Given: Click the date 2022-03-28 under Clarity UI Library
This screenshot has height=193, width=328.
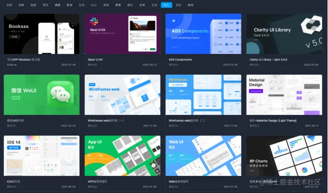Looking at the screenshot, I should tap(311, 65).
